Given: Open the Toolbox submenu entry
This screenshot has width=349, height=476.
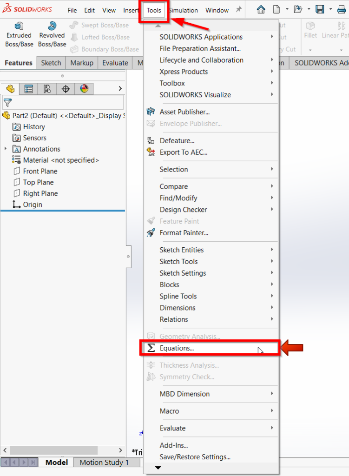Looking at the screenshot, I should coord(211,83).
